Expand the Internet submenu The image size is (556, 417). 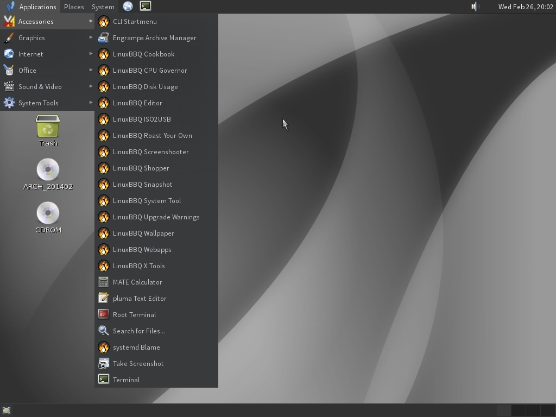[47, 54]
